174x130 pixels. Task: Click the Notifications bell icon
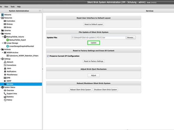tap(5, 71)
